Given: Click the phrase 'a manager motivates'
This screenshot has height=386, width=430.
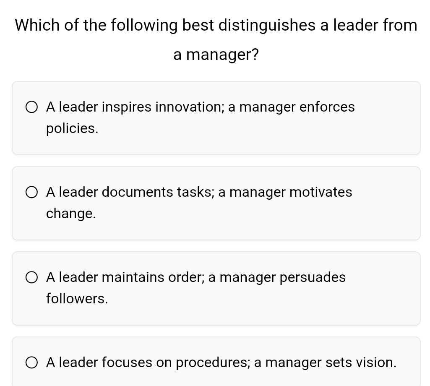Looking at the screenshot, I should [285, 192].
